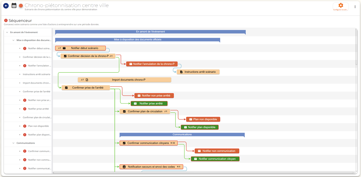Click the blue back arrow icon
The image size is (361, 177).
tap(6, 6)
